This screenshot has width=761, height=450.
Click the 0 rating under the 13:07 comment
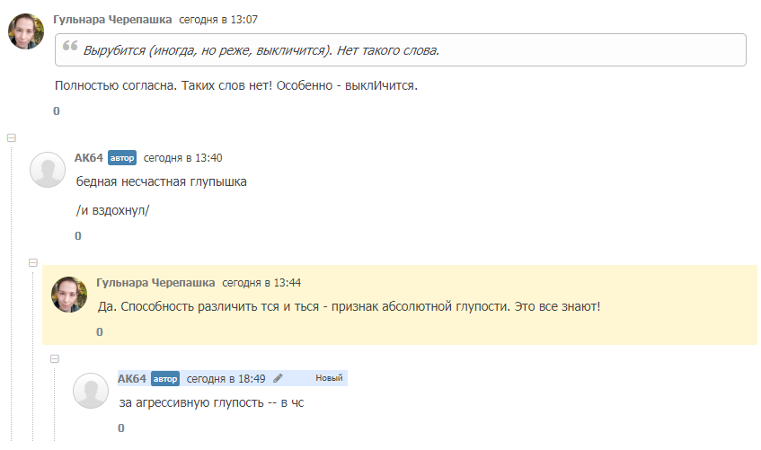click(x=57, y=111)
